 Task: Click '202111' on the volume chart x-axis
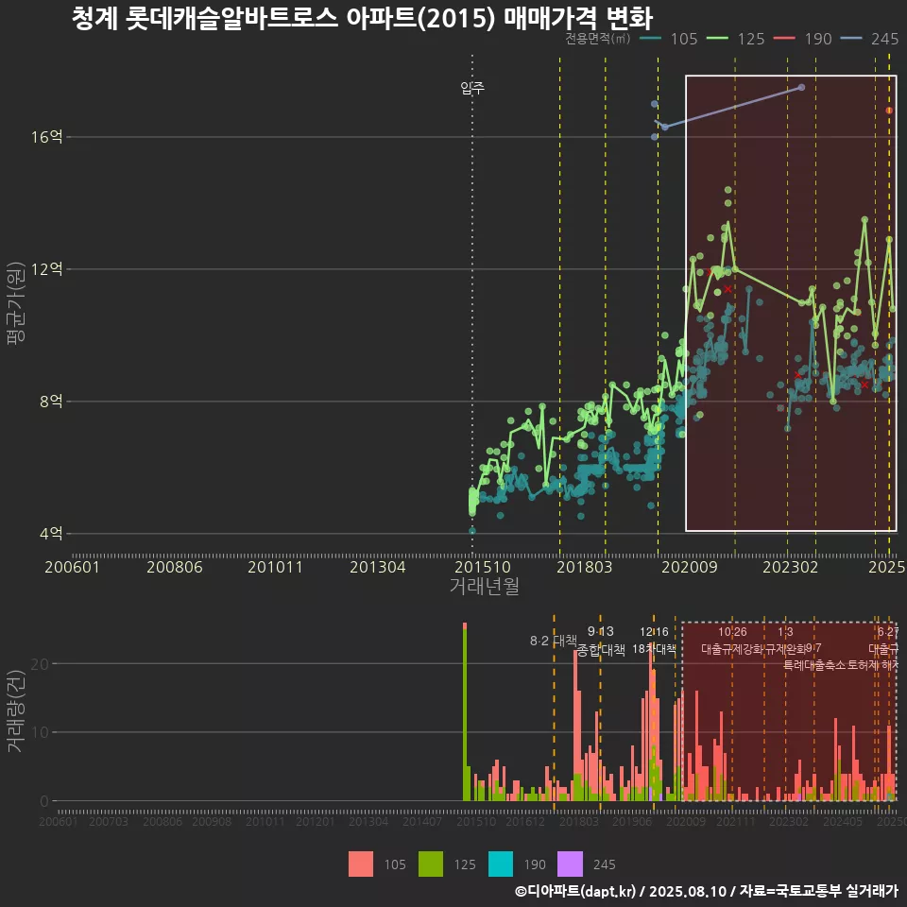(x=736, y=821)
